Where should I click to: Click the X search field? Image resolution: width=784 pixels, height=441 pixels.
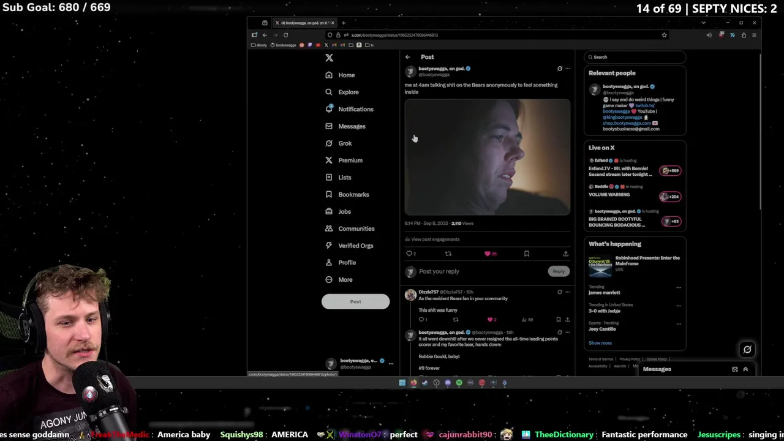coord(635,57)
